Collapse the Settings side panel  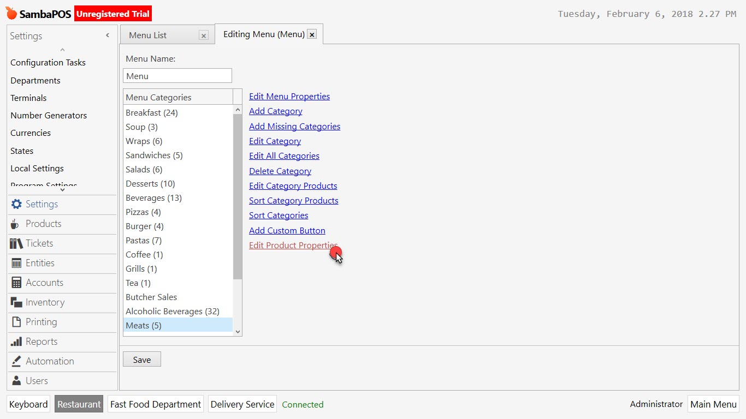(x=108, y=35)
